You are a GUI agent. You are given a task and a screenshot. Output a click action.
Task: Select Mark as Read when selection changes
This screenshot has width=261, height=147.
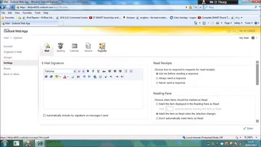pyautogui.click(x=157, y=114)
